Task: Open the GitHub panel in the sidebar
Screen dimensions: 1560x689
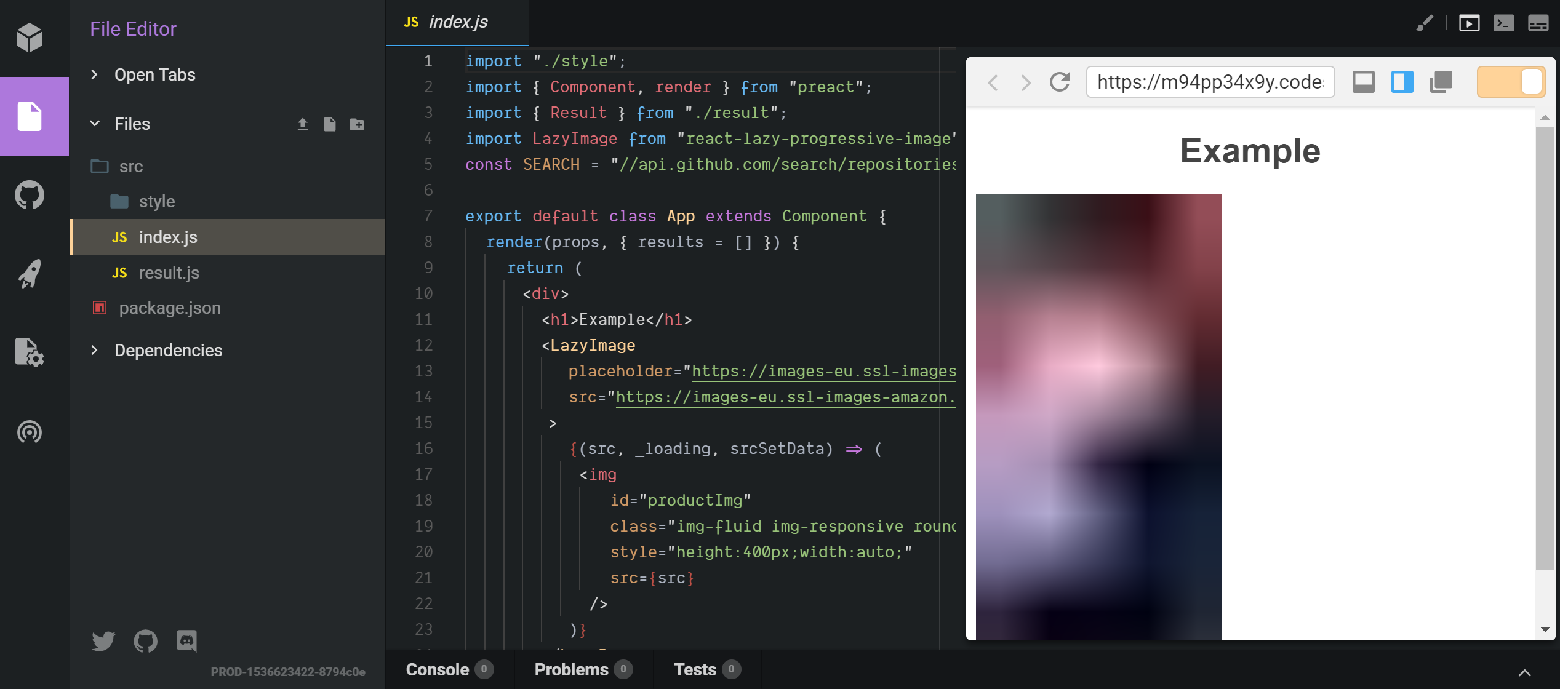Action: coord(29,195)
